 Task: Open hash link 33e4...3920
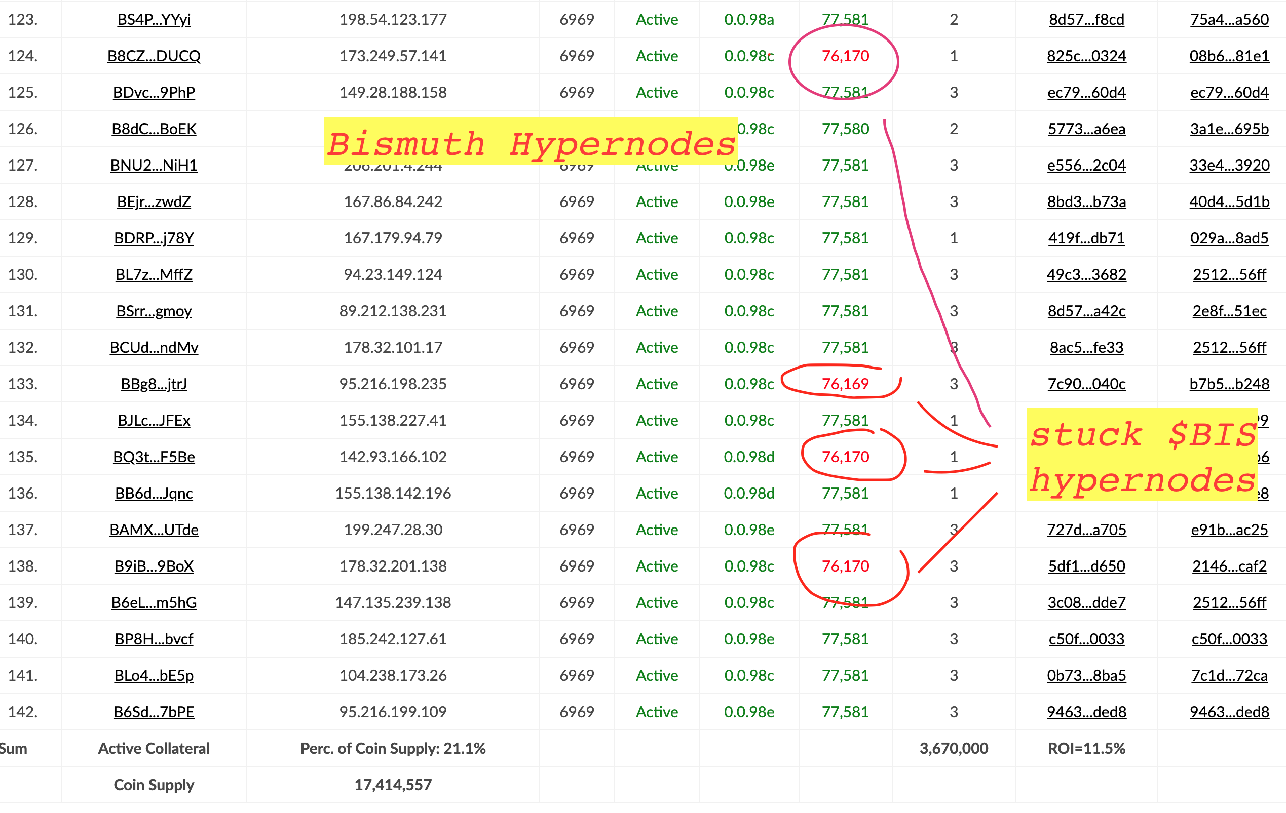tap(1229, 166)
